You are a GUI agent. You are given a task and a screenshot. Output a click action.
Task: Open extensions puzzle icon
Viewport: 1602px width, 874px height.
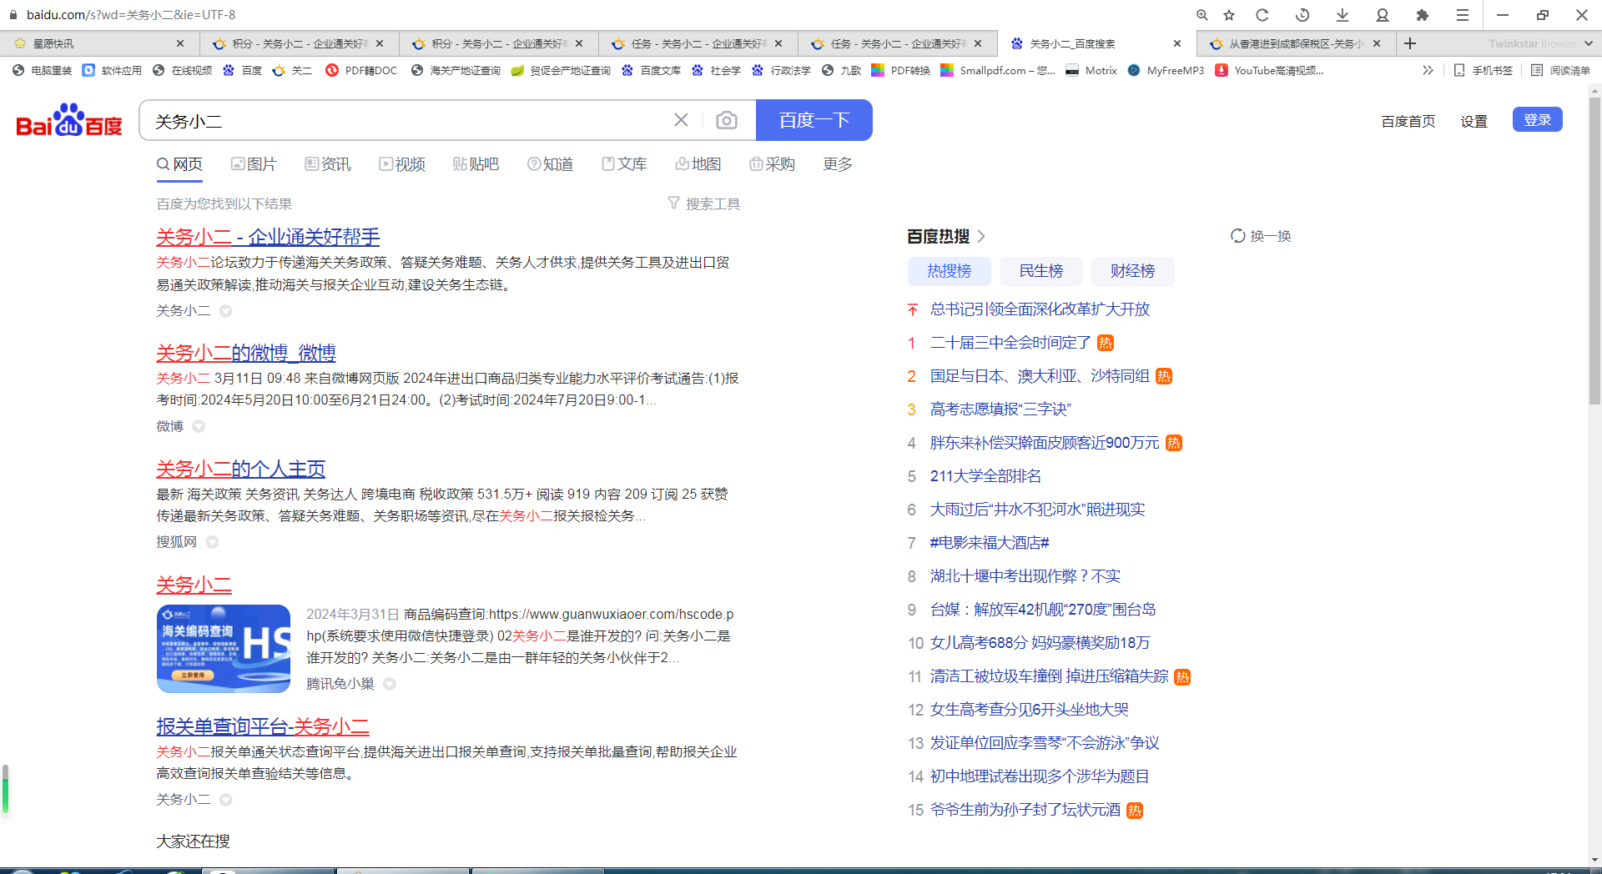click(1423, 15)
